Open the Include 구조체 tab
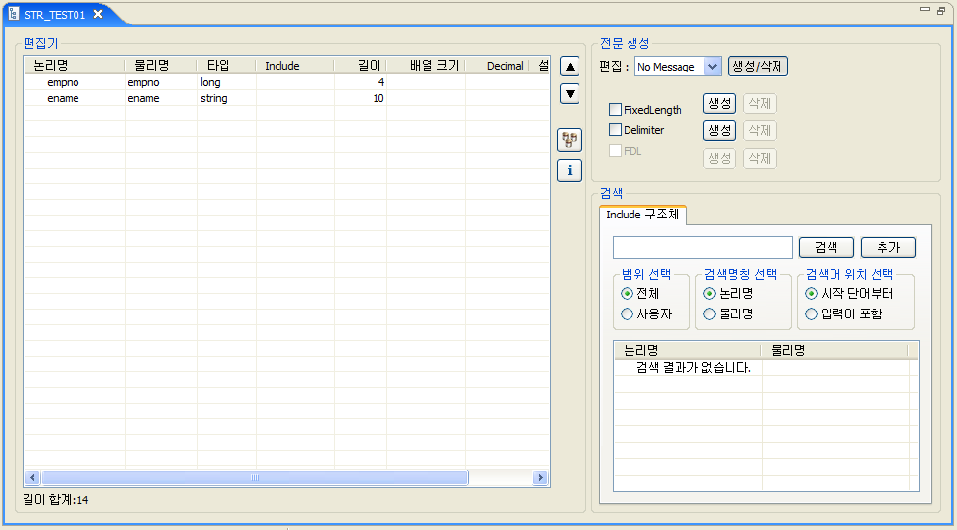The width and height of the screenshot is (957, 530). (x=642, y=215)
